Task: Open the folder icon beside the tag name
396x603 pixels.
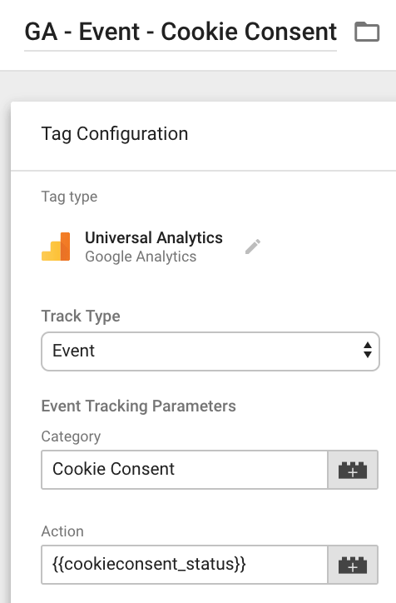Action: click(367, 32)
